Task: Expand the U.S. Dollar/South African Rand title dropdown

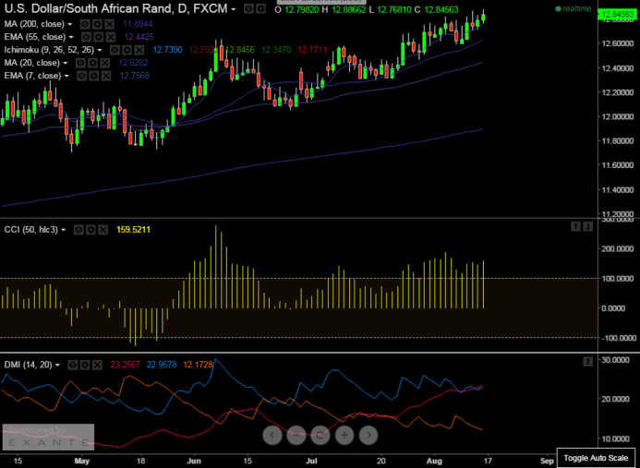Action: [x=234, y=9]
